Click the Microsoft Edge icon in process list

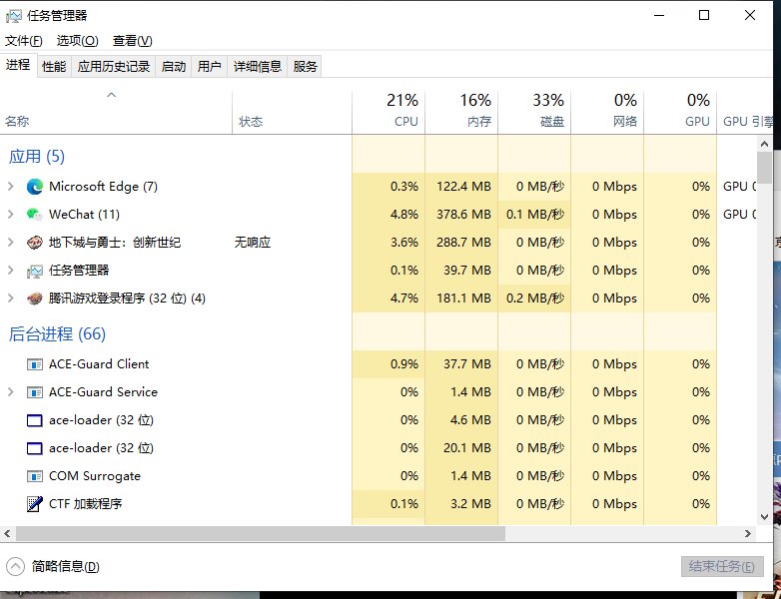pyautogui.click(x=35, y=187)
